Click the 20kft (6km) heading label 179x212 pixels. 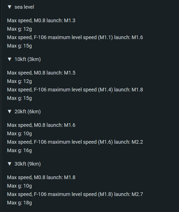(x=28, y=112)
